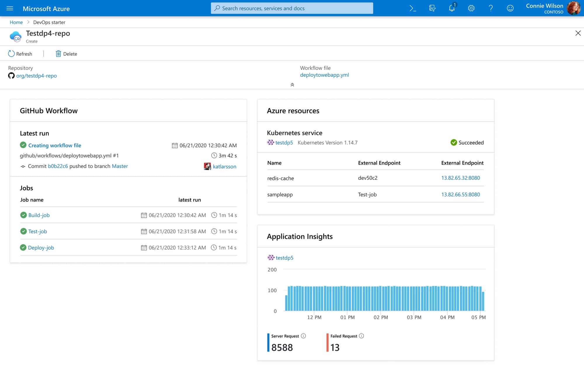Click the search resources input field

(x=292, y=8)
